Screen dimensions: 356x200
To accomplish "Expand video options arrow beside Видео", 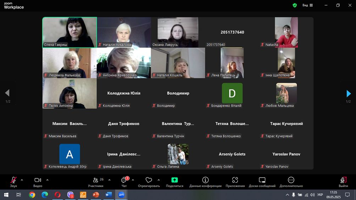I will coord(48,180).
